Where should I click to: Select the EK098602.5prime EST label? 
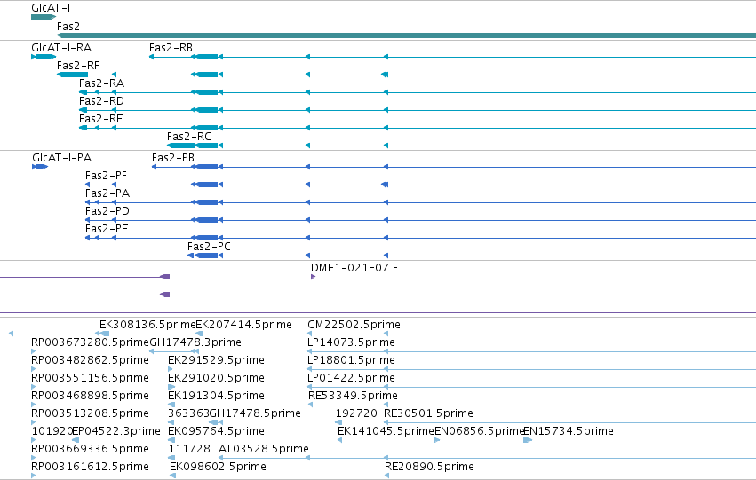tap(218, 467)
